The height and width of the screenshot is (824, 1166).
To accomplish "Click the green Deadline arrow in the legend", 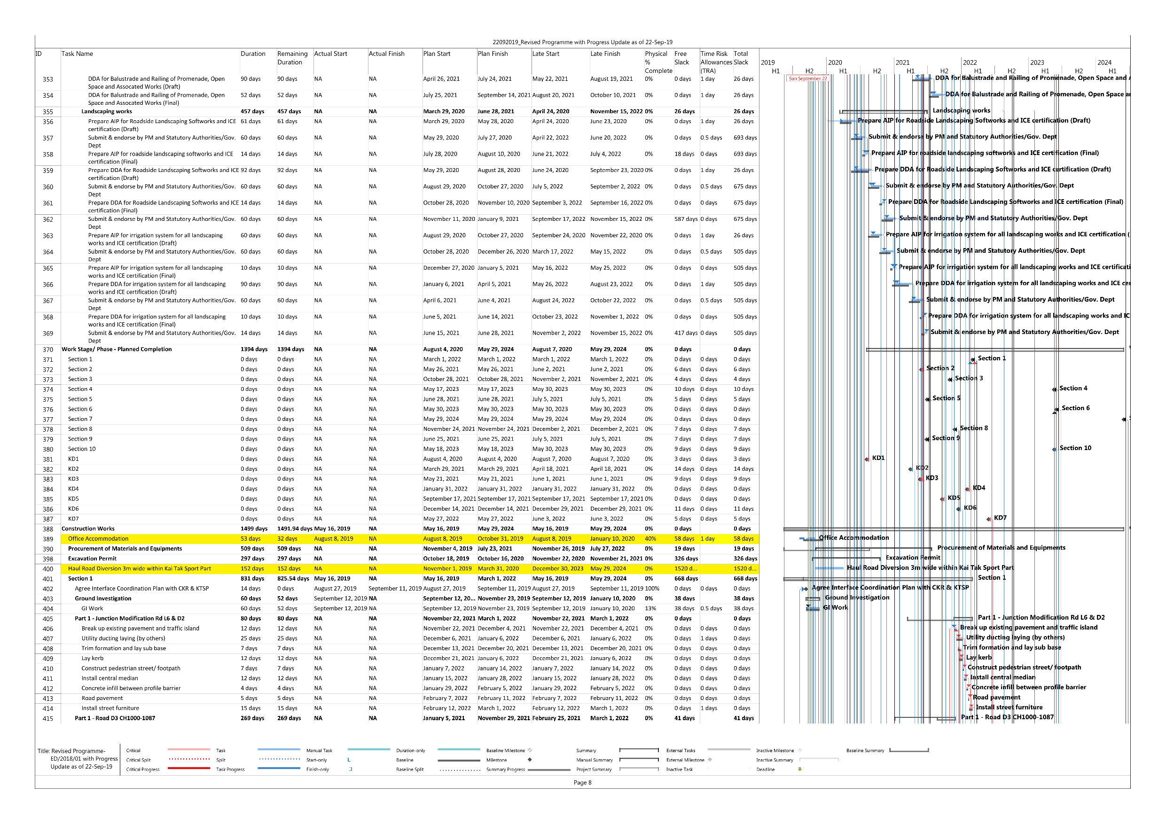I will click(800, 769).
